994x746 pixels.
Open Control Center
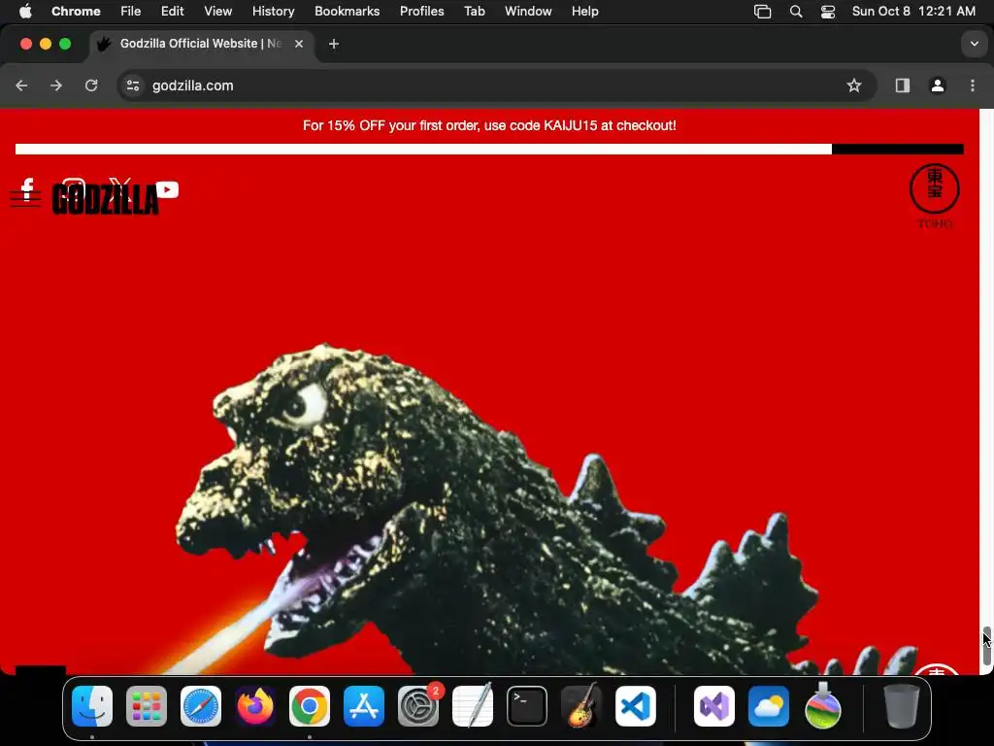[828, 12]
